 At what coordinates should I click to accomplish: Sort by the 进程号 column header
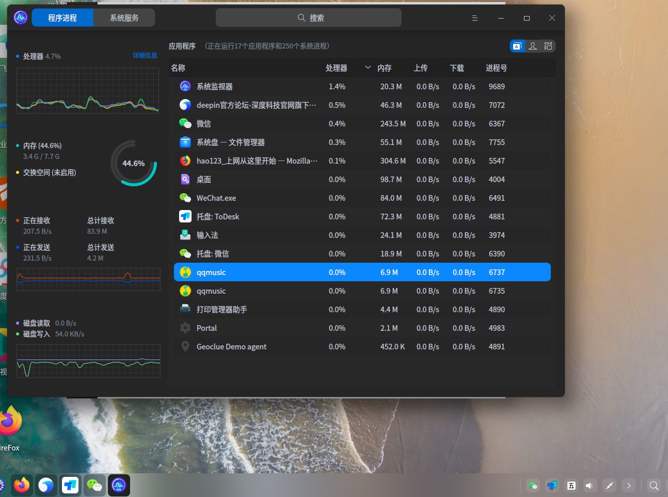[x=496, y=68]
